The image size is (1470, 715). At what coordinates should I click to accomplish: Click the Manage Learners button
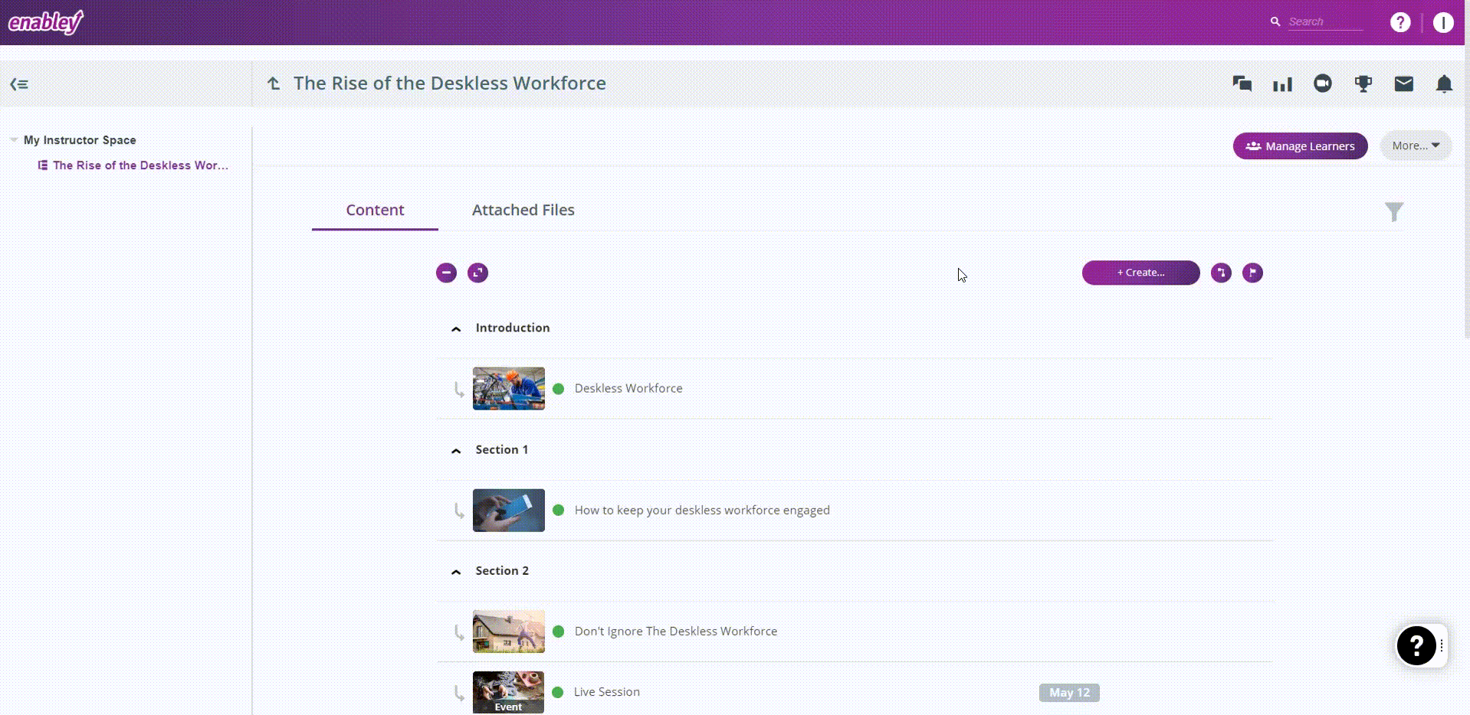pyautogui.click(x=1300, y=146)
